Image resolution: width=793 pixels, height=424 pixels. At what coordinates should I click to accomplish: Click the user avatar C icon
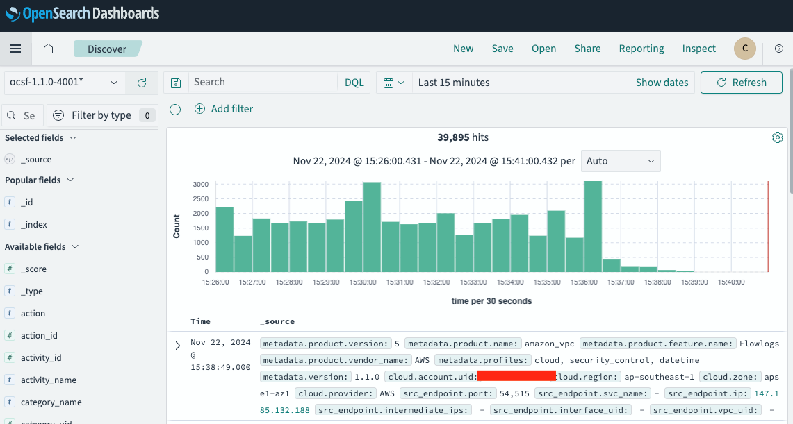(744, 49)
